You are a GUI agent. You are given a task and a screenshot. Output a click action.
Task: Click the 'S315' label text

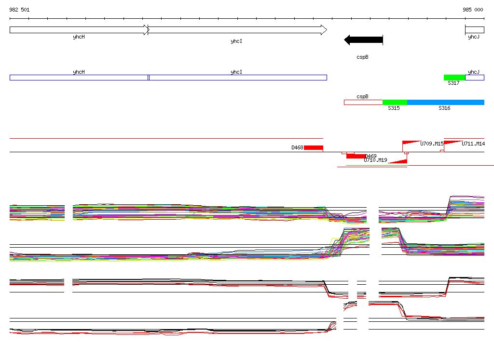point(394,108)
